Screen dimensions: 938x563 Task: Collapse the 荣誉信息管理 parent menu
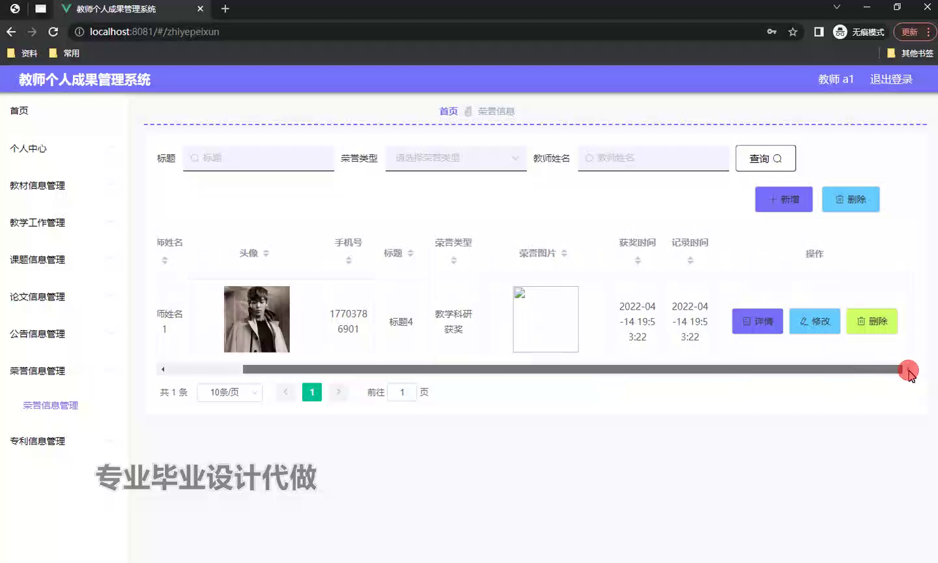point(64,371)
